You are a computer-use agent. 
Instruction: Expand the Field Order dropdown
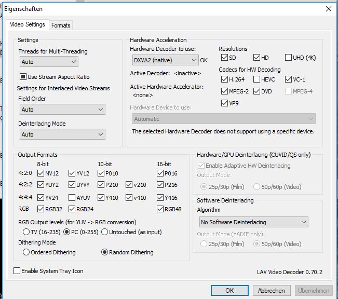coord(62,110)
